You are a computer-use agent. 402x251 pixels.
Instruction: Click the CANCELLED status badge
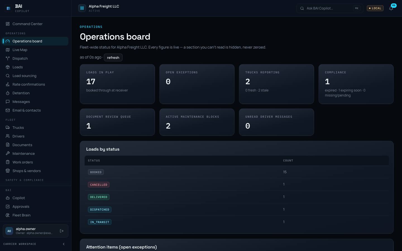[x=99, y=185]
